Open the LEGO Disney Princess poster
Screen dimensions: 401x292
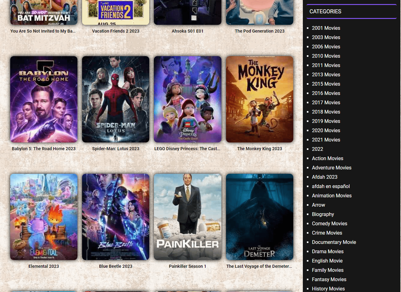click(188, 99)
